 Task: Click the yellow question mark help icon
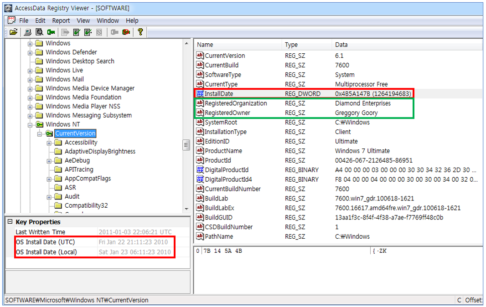point(140,31)
